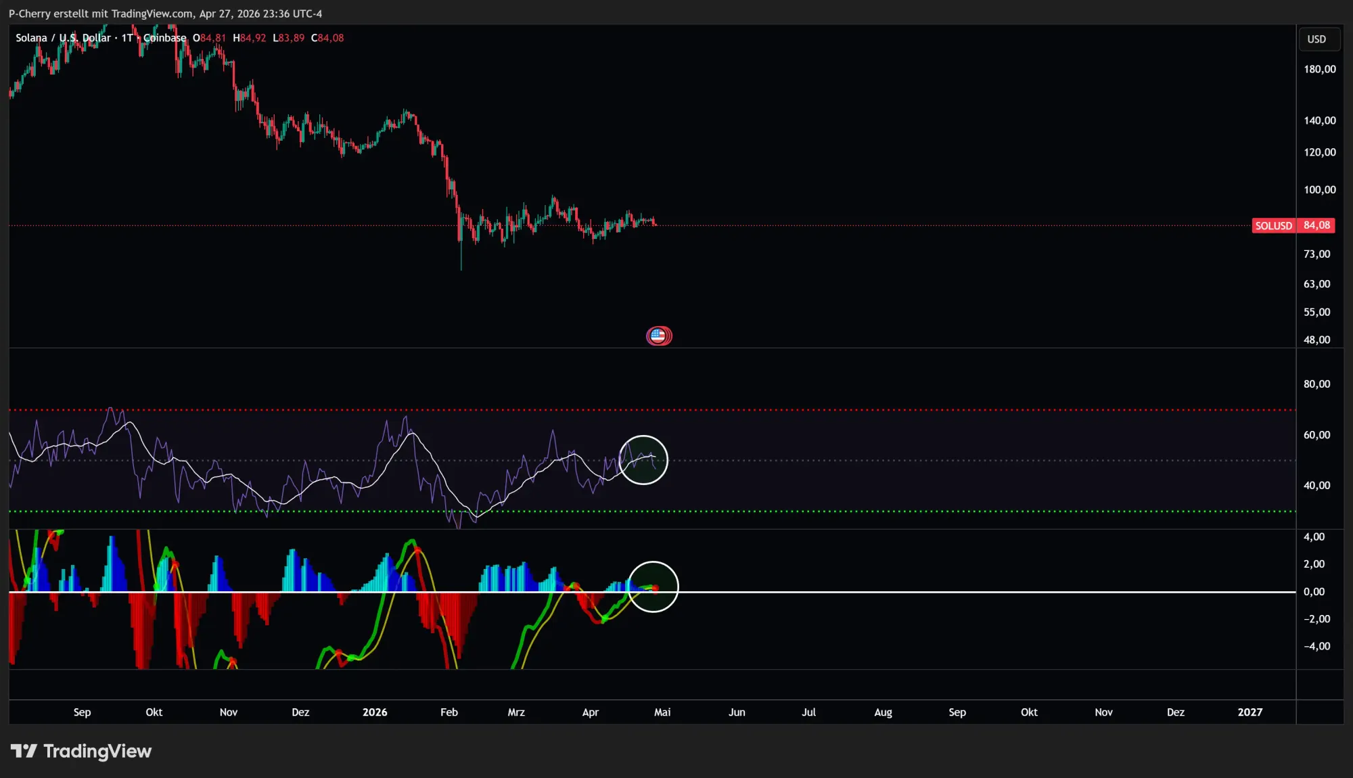Click the US flag economic event icon
This screenshot has height=778, width=1353.
pyautogui.click(x=658, y=336)
